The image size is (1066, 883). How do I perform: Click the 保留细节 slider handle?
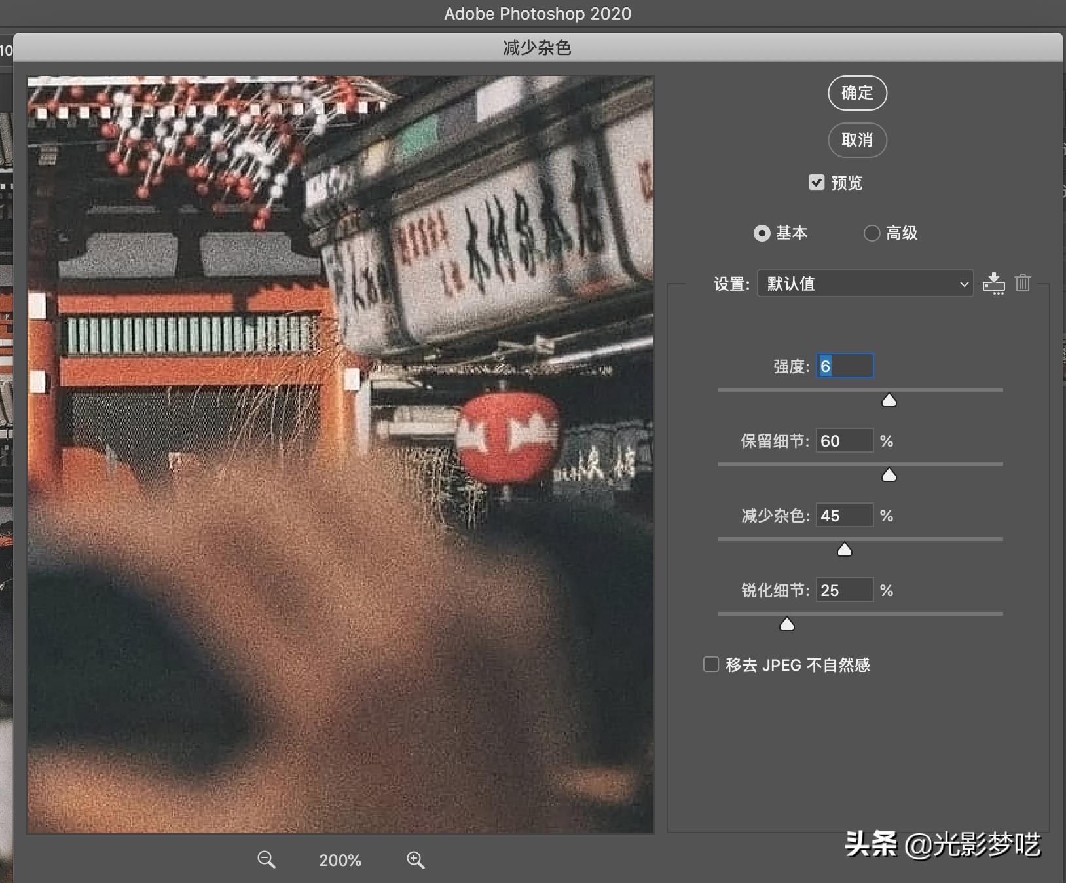pos(889,475)
